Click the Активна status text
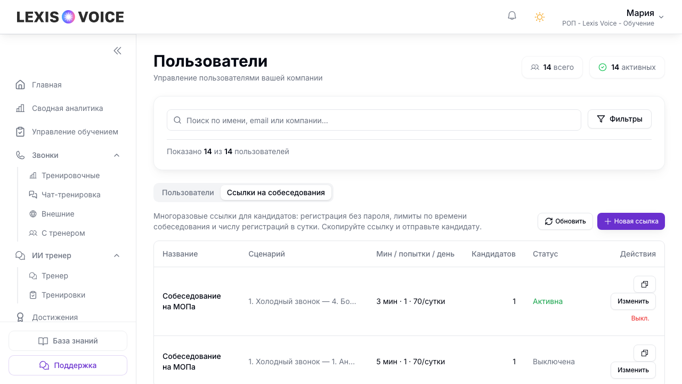The image size is (682, 384). tap(548, 301)
